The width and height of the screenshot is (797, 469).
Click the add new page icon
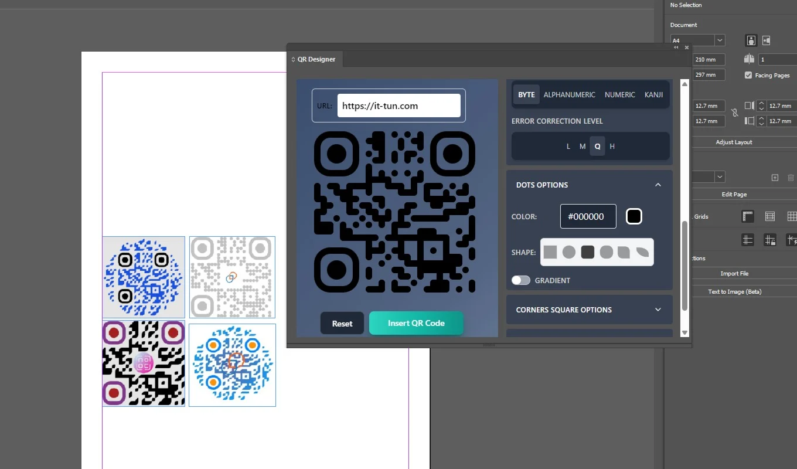[775, 177]
